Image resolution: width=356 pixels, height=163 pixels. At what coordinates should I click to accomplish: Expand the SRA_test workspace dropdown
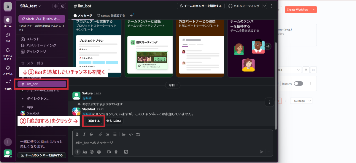pos(31,6)
